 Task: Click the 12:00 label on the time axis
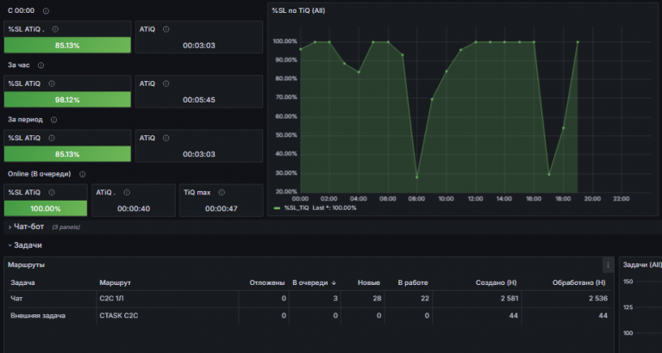point(476,199)
